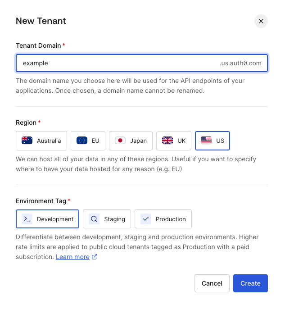285x309 pixels.
Task: Click the external link icon beside Learn more
Action: click(95, 257)
